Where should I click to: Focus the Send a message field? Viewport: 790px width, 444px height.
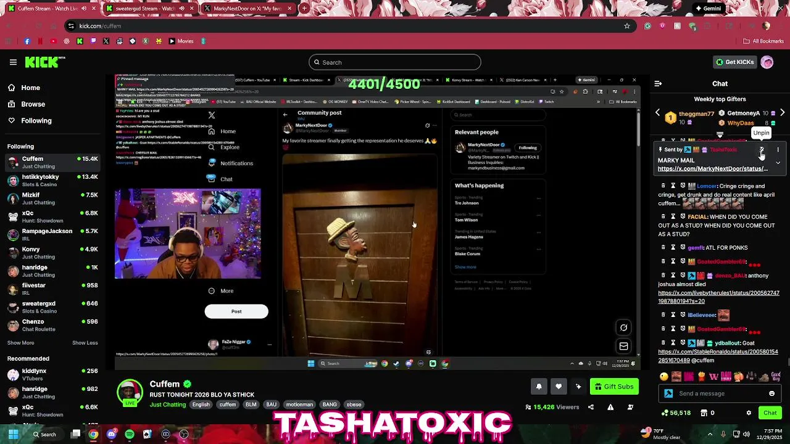click(x=721, y=393)
